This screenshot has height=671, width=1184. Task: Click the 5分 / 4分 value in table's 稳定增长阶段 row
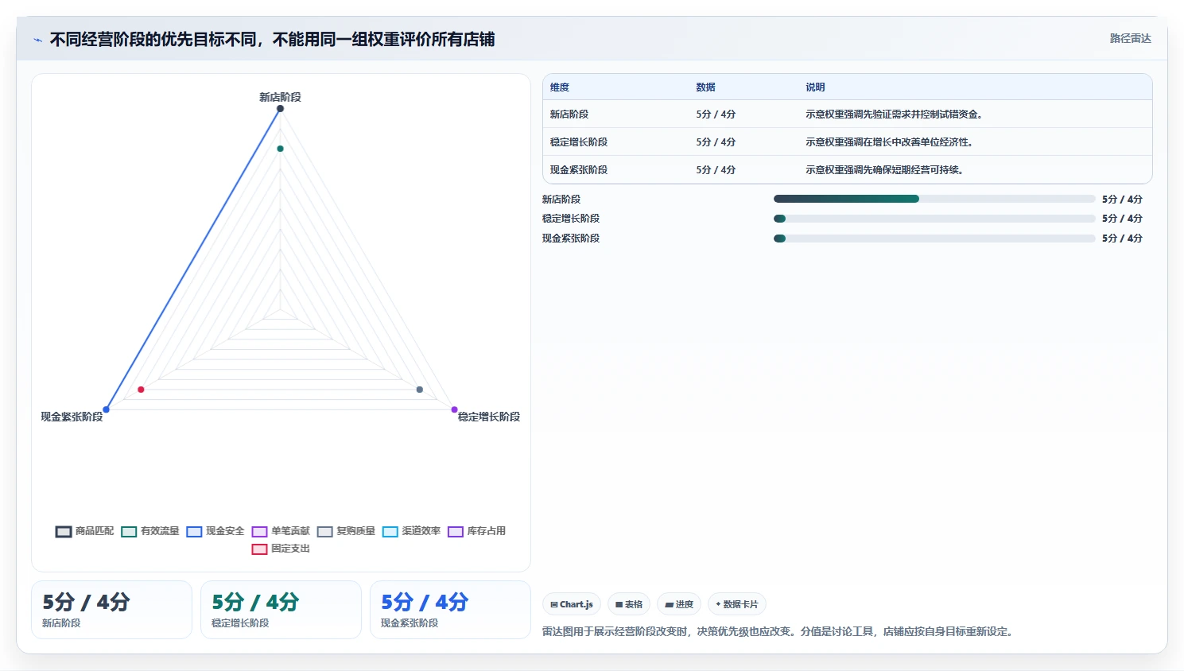[716, 142]
